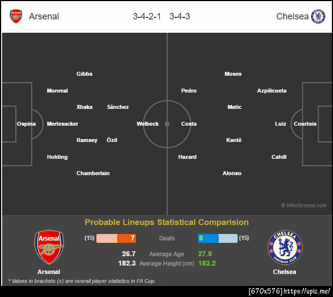Click the Chelsea team name in header
Viewport: 333px width, 297px height.
(x=292, y=16)
